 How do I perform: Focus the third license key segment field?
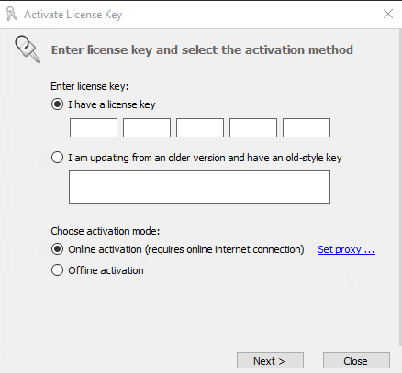(200, 127)
